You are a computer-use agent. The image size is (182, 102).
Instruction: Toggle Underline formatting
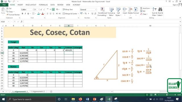[28, 14]
